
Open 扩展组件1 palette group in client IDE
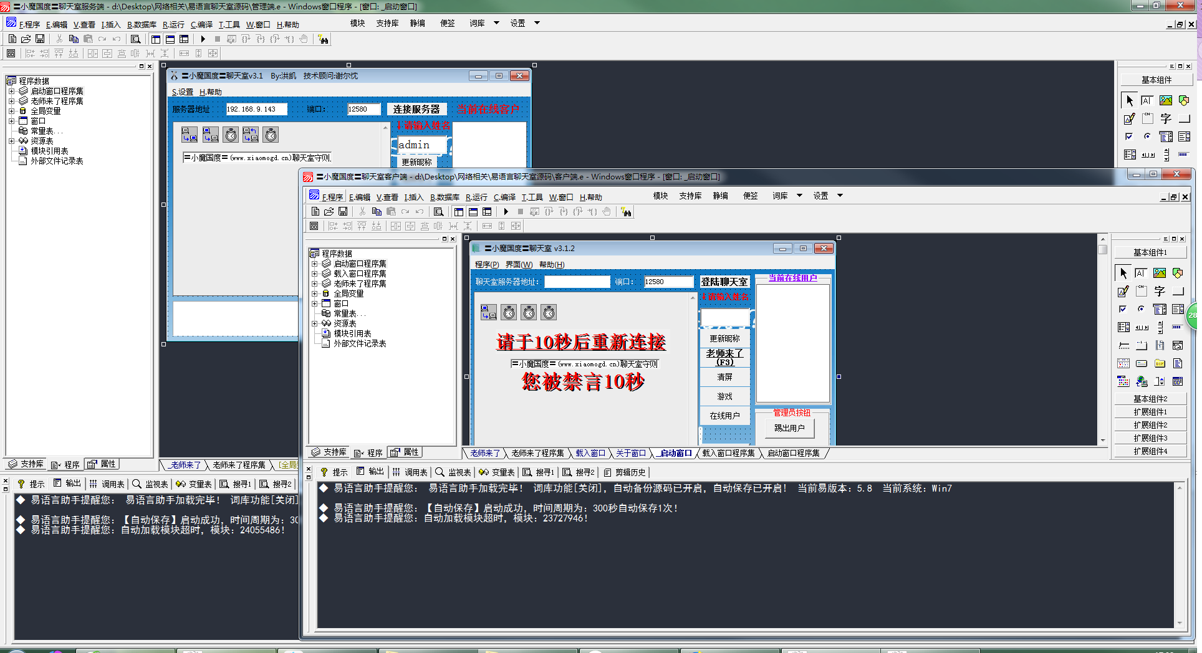tap(1150, 412)
